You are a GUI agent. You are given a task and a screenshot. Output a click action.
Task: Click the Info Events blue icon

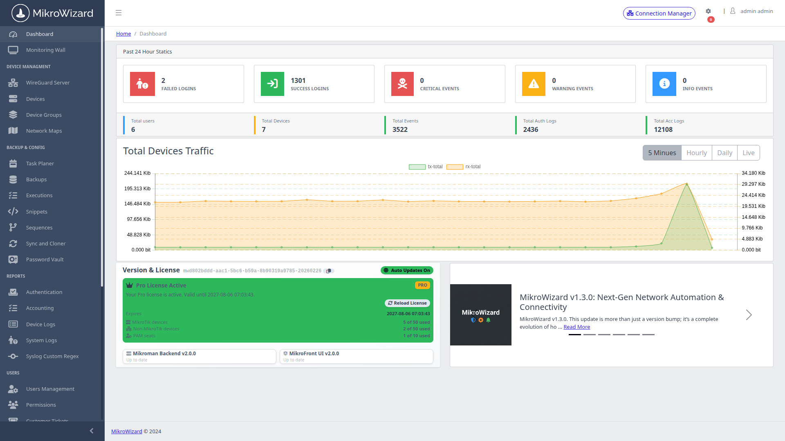click(x=664, y=84)
